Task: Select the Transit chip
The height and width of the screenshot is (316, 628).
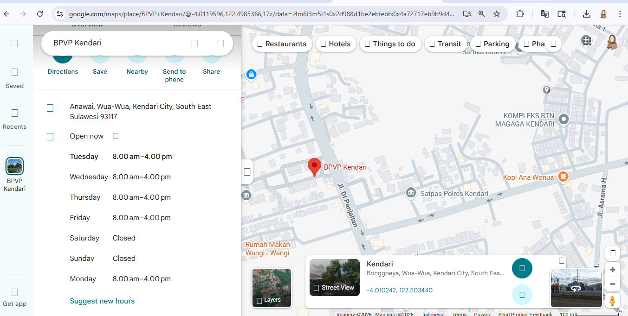Action: pos(446,44)
